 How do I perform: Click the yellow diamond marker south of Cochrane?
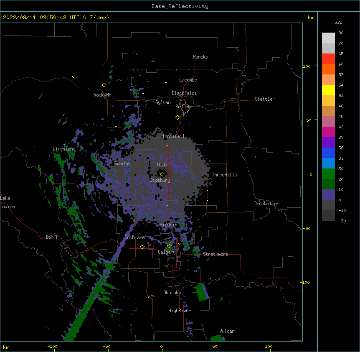[142, 247]
